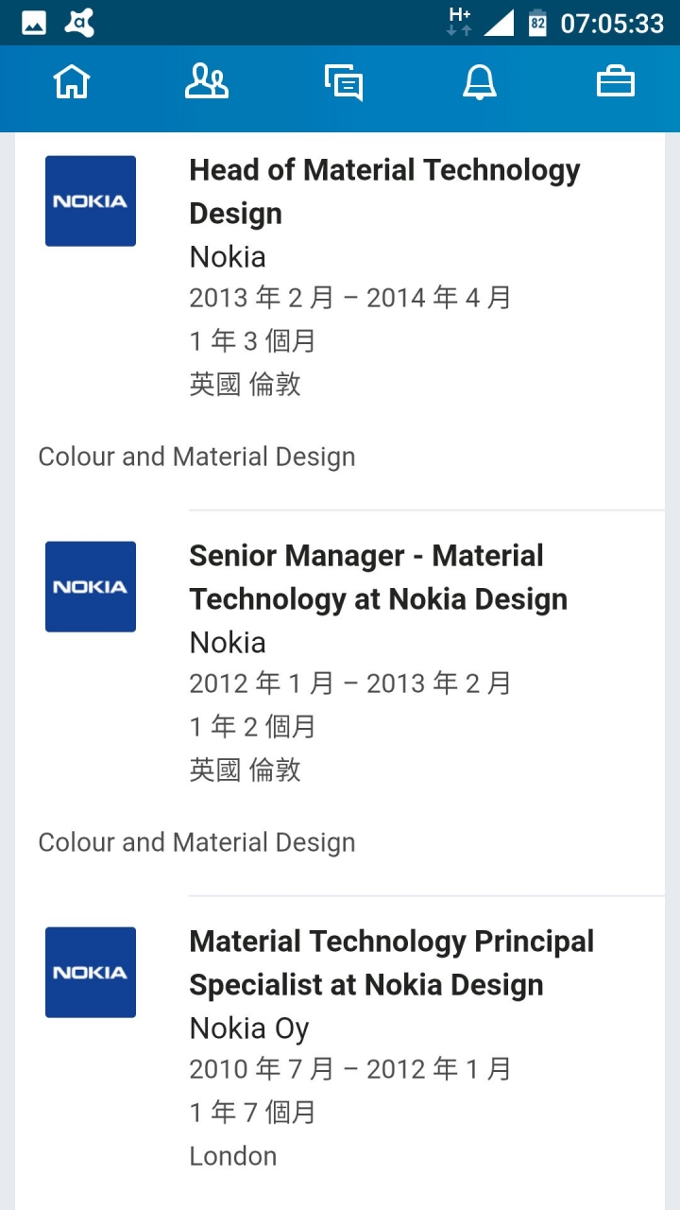Open Head of Material Technology Design position
The height and width of the screenshot is (1210, 680).
click(384, 192)
